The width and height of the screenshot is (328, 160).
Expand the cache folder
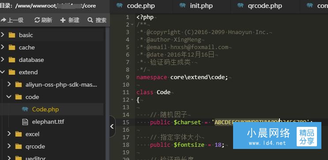point(2,47)
